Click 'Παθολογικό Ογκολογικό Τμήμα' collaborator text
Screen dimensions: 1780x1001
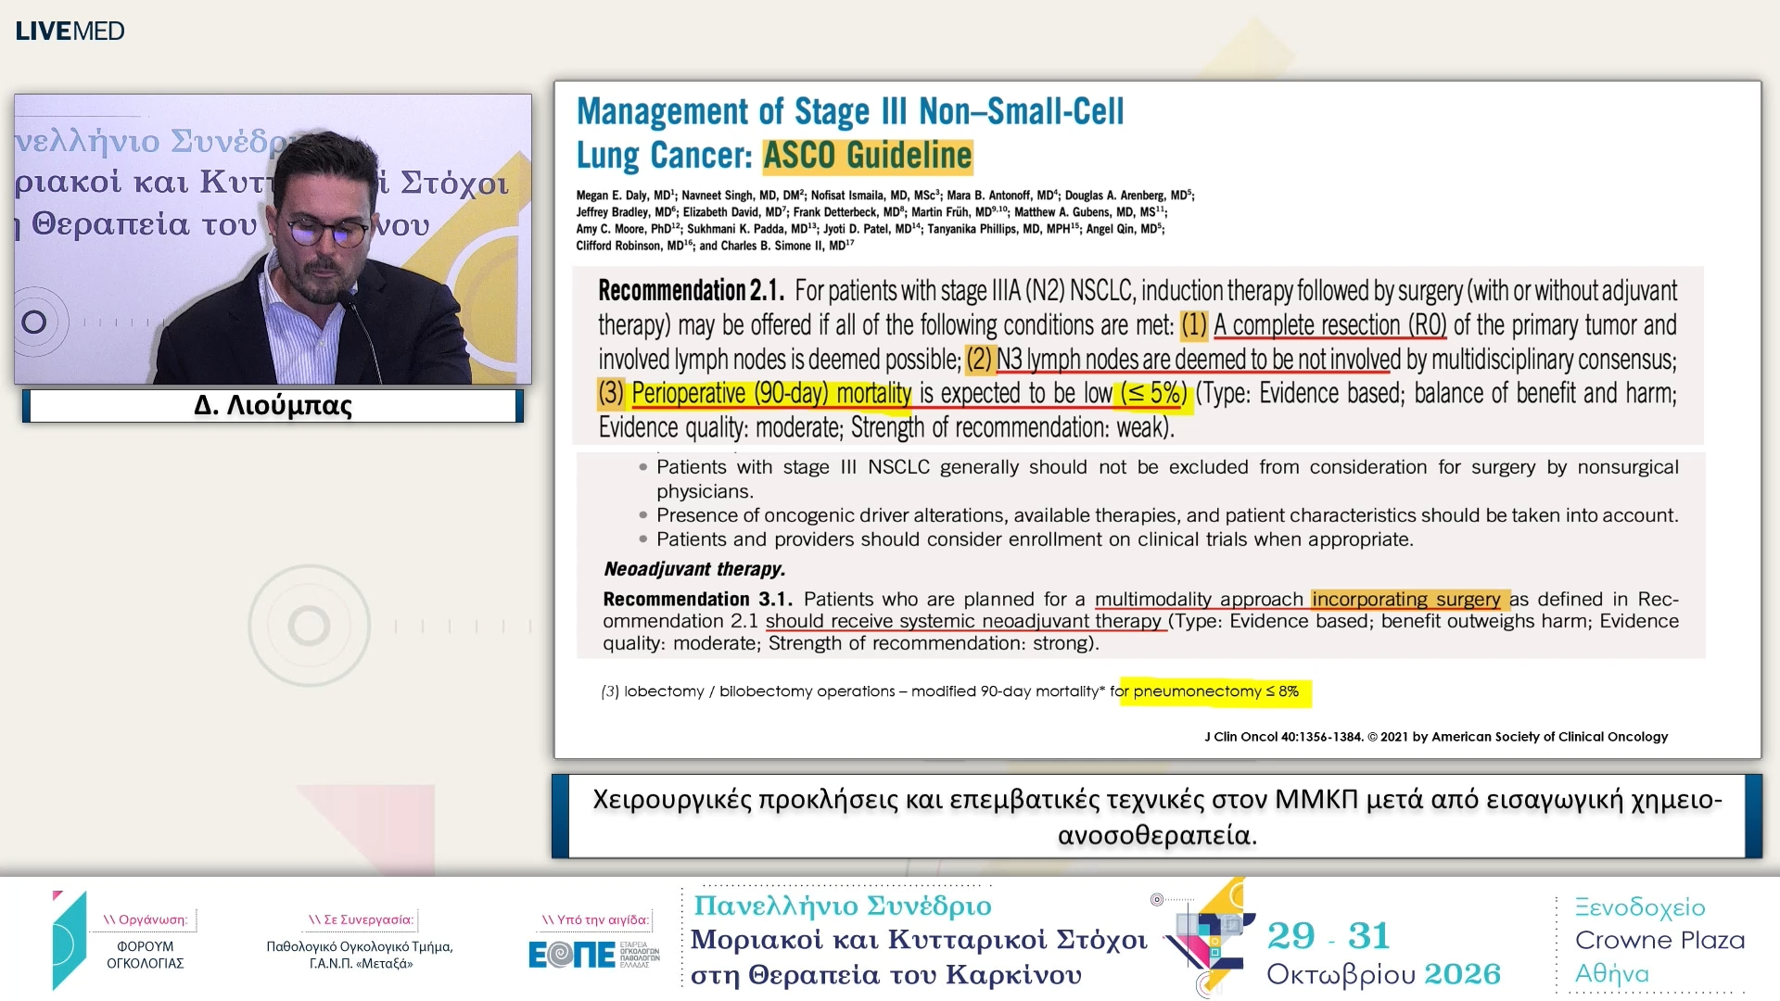tap(360, 946)
